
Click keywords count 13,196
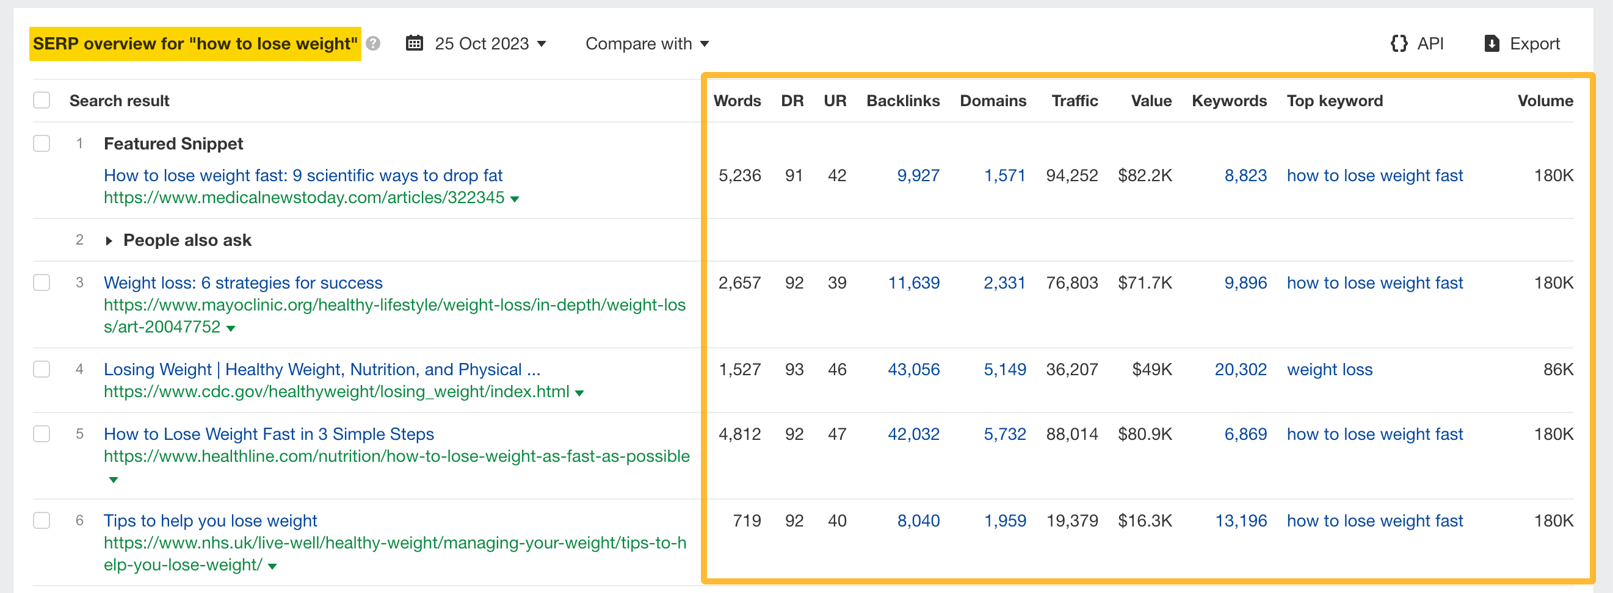[x=1241, y=521]
